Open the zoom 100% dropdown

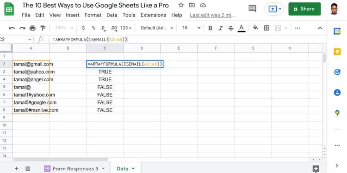[64, 28]
